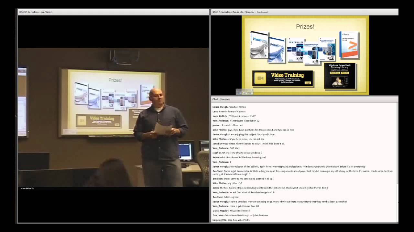
Task: Click Ben Short's 'Damn right, I remember Mr Walz' message
Action: click(303, 172)
